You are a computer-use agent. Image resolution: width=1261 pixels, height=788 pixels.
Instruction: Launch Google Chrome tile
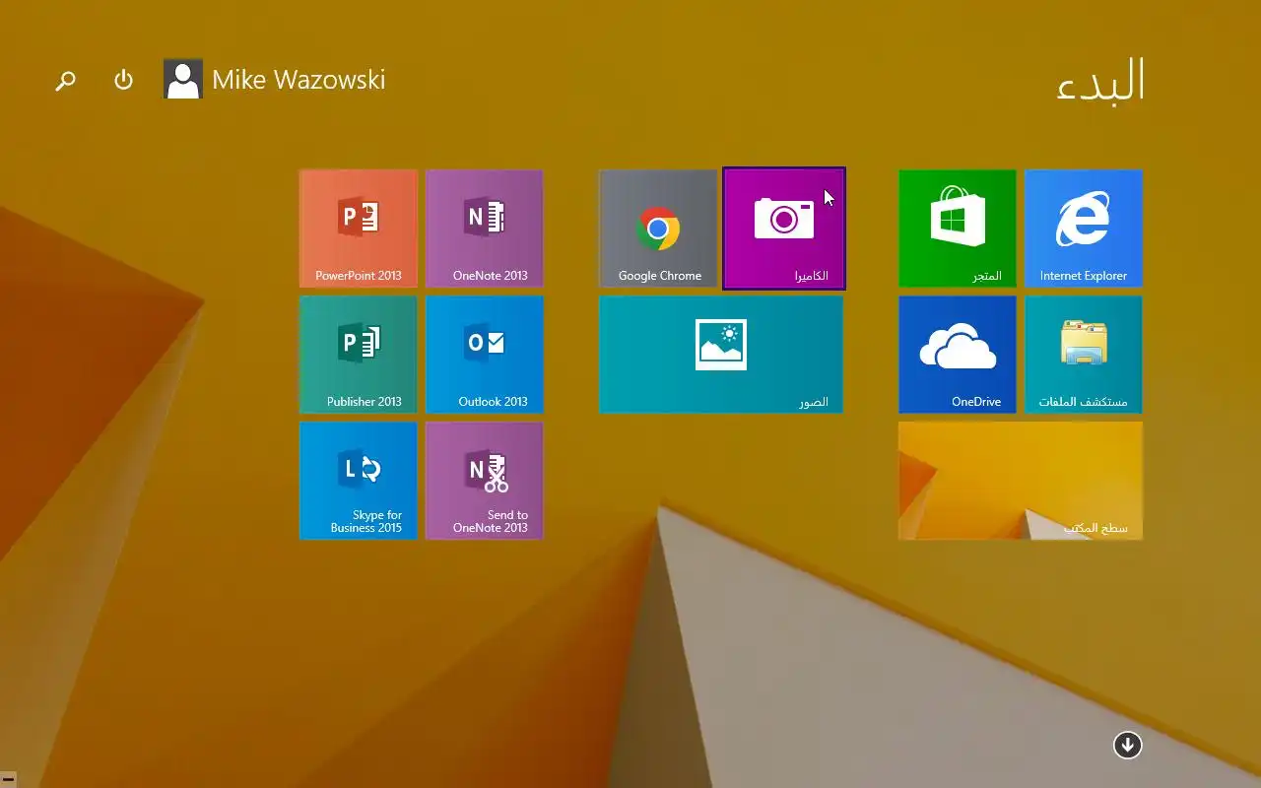(x=658, y=229)
